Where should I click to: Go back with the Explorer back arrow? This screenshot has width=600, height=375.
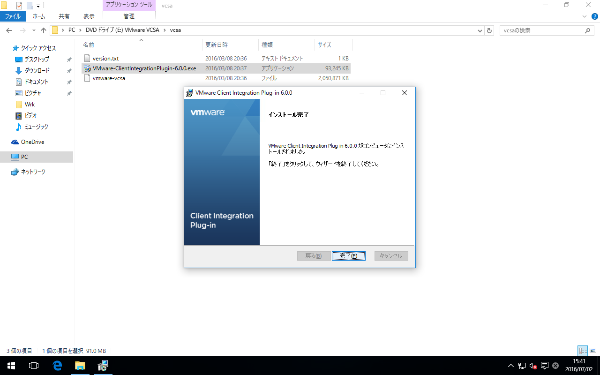point(9,30)
